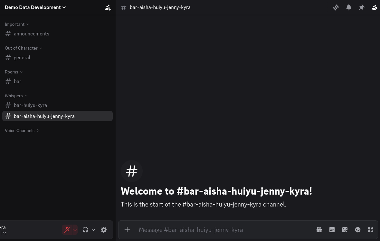Open User Settings gear icon
The height and width of the screenshot is (241, 380).
coord(104,230)
